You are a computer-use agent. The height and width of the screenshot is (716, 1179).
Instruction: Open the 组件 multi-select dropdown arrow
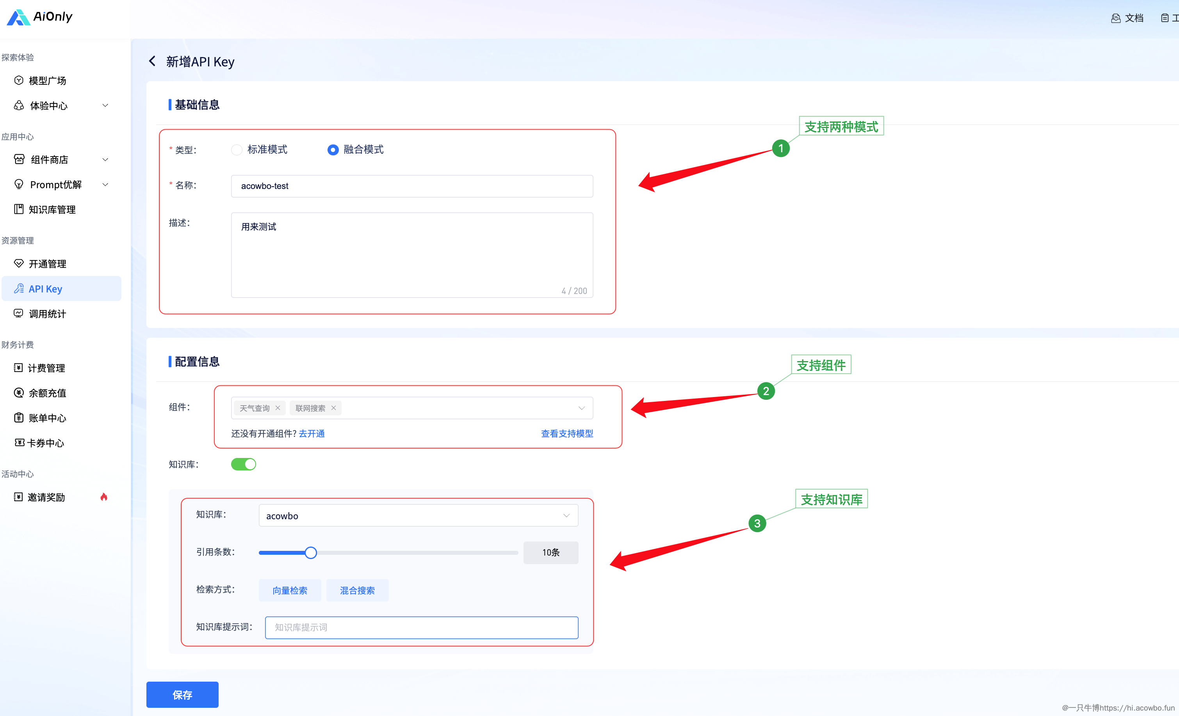(x=581, y=408)
